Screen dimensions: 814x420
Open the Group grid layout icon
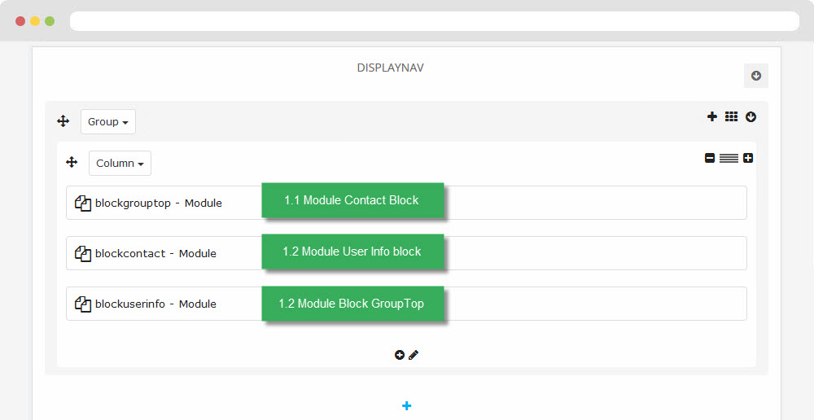pos(731,117)
